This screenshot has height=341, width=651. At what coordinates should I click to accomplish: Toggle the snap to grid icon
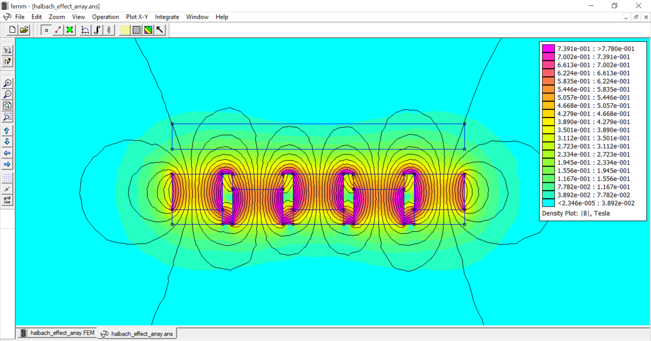[7, 189]
